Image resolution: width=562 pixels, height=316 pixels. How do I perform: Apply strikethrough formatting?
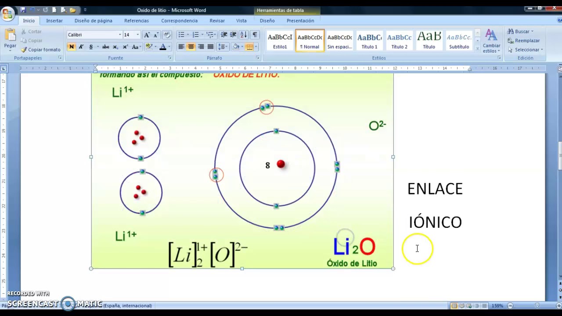pyautogui.click(x=105, y=47)
